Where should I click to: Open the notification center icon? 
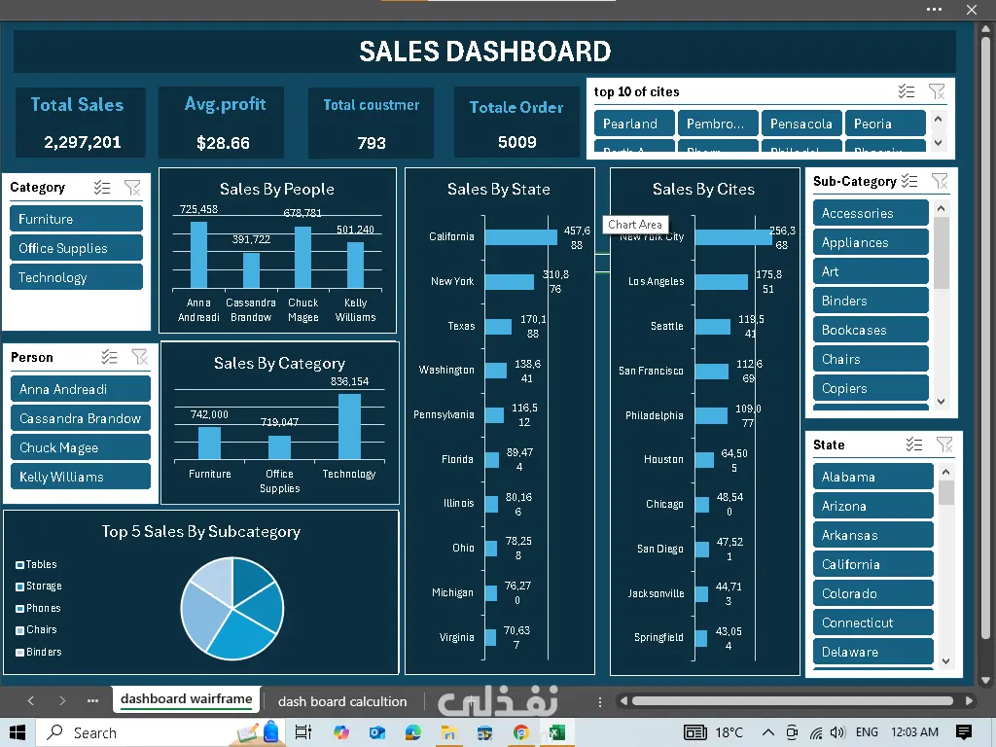tap(964, 732)
